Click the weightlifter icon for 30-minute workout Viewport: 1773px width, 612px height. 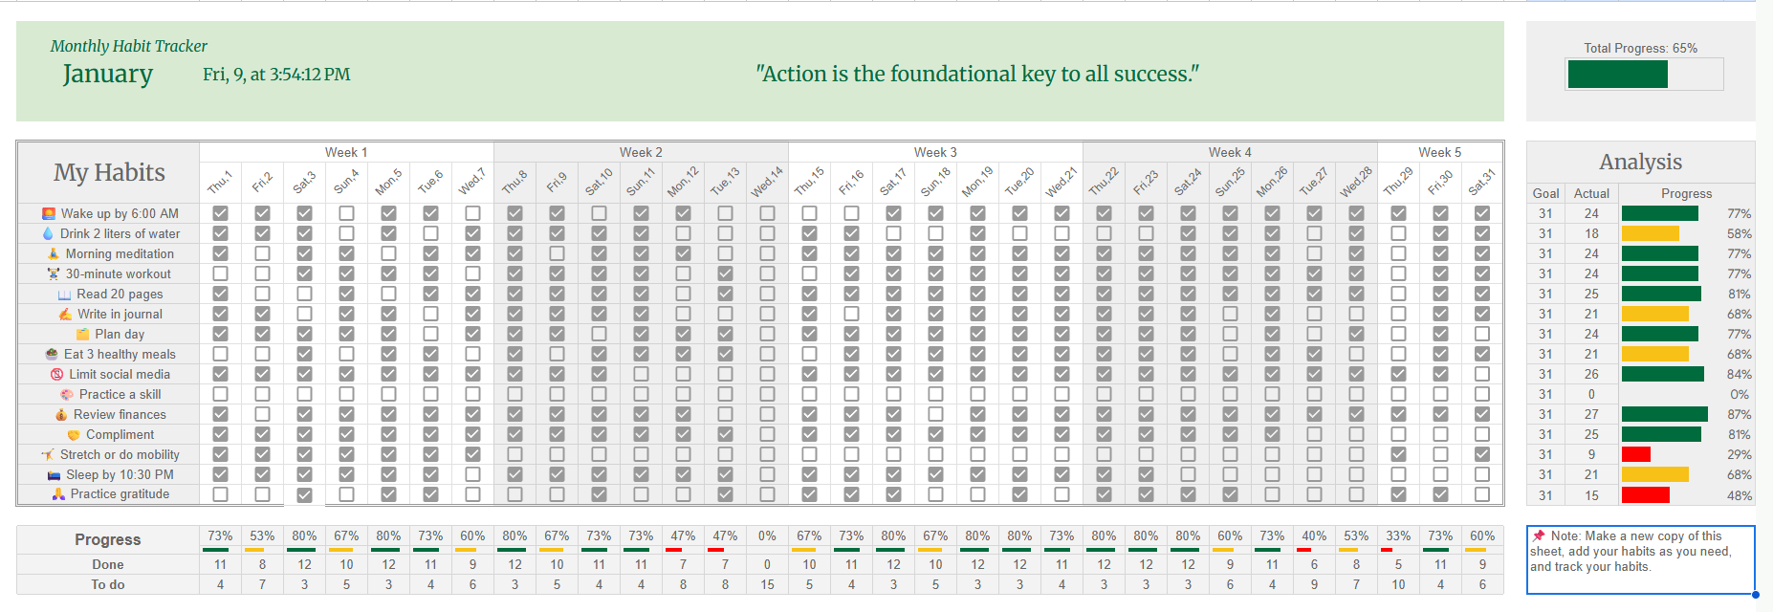pyautogui.click(x=54, y=273)
